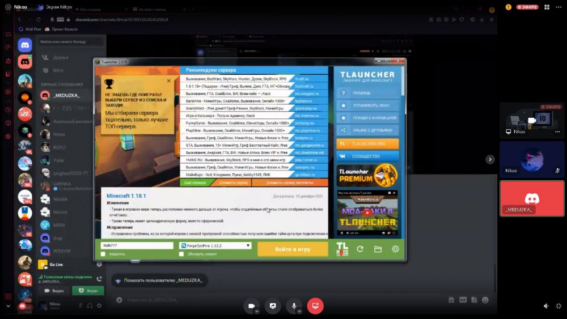This screenshot has height=319, width=567.
Task: Exit full screen with collapse icon
Action: click(558, 306)
